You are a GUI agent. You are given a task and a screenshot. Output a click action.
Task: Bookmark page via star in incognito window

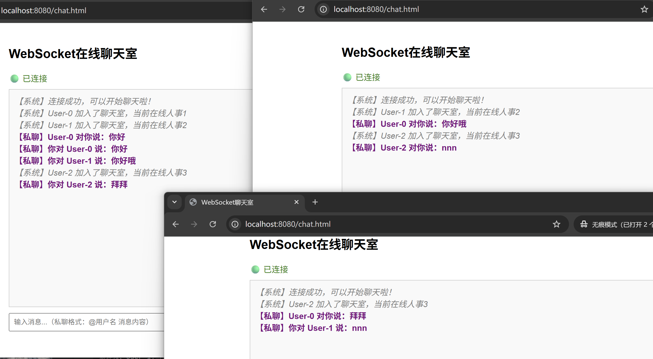point(556,224)
